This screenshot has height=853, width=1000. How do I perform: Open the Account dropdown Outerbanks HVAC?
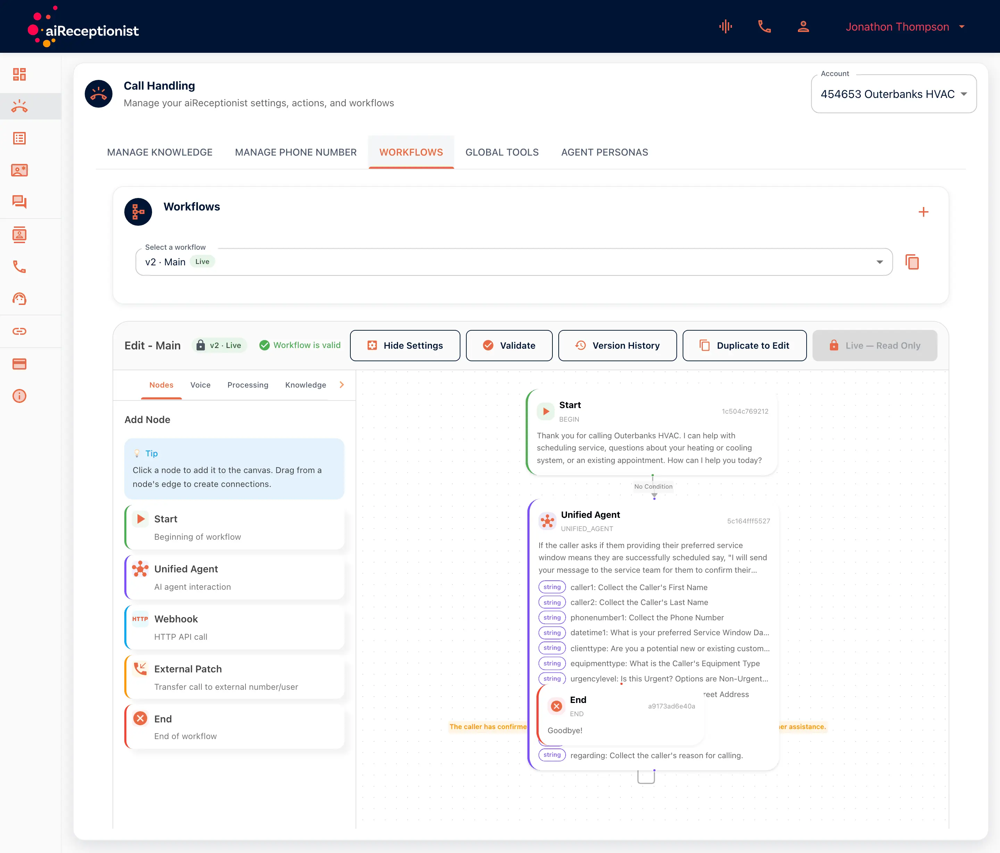894,94
